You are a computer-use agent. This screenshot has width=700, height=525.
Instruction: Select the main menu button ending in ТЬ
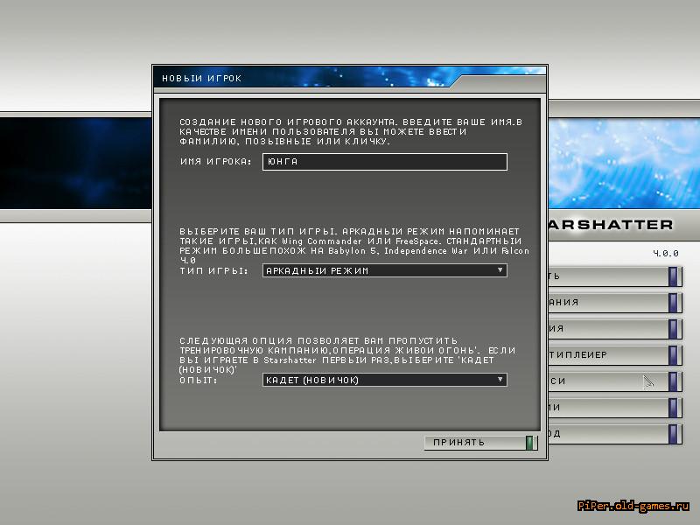(615, 276)
